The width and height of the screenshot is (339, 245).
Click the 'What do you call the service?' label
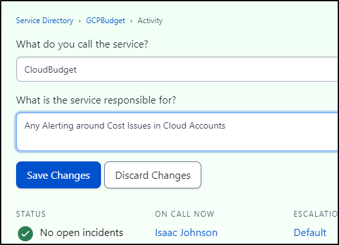[82, 44]
